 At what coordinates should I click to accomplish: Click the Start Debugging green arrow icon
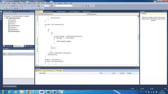click(39, 6)
